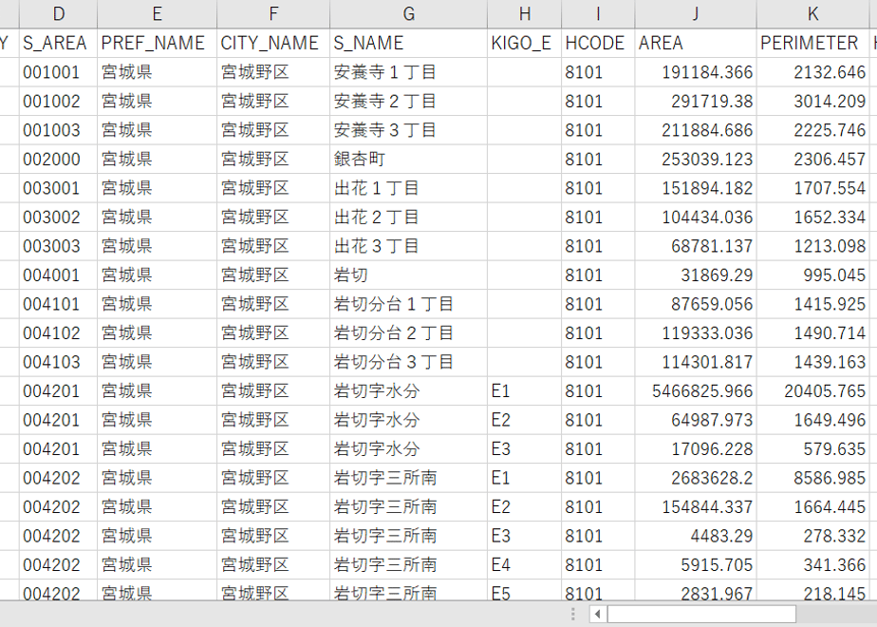Click the CITY_NAME header cell

pos(273,43)
